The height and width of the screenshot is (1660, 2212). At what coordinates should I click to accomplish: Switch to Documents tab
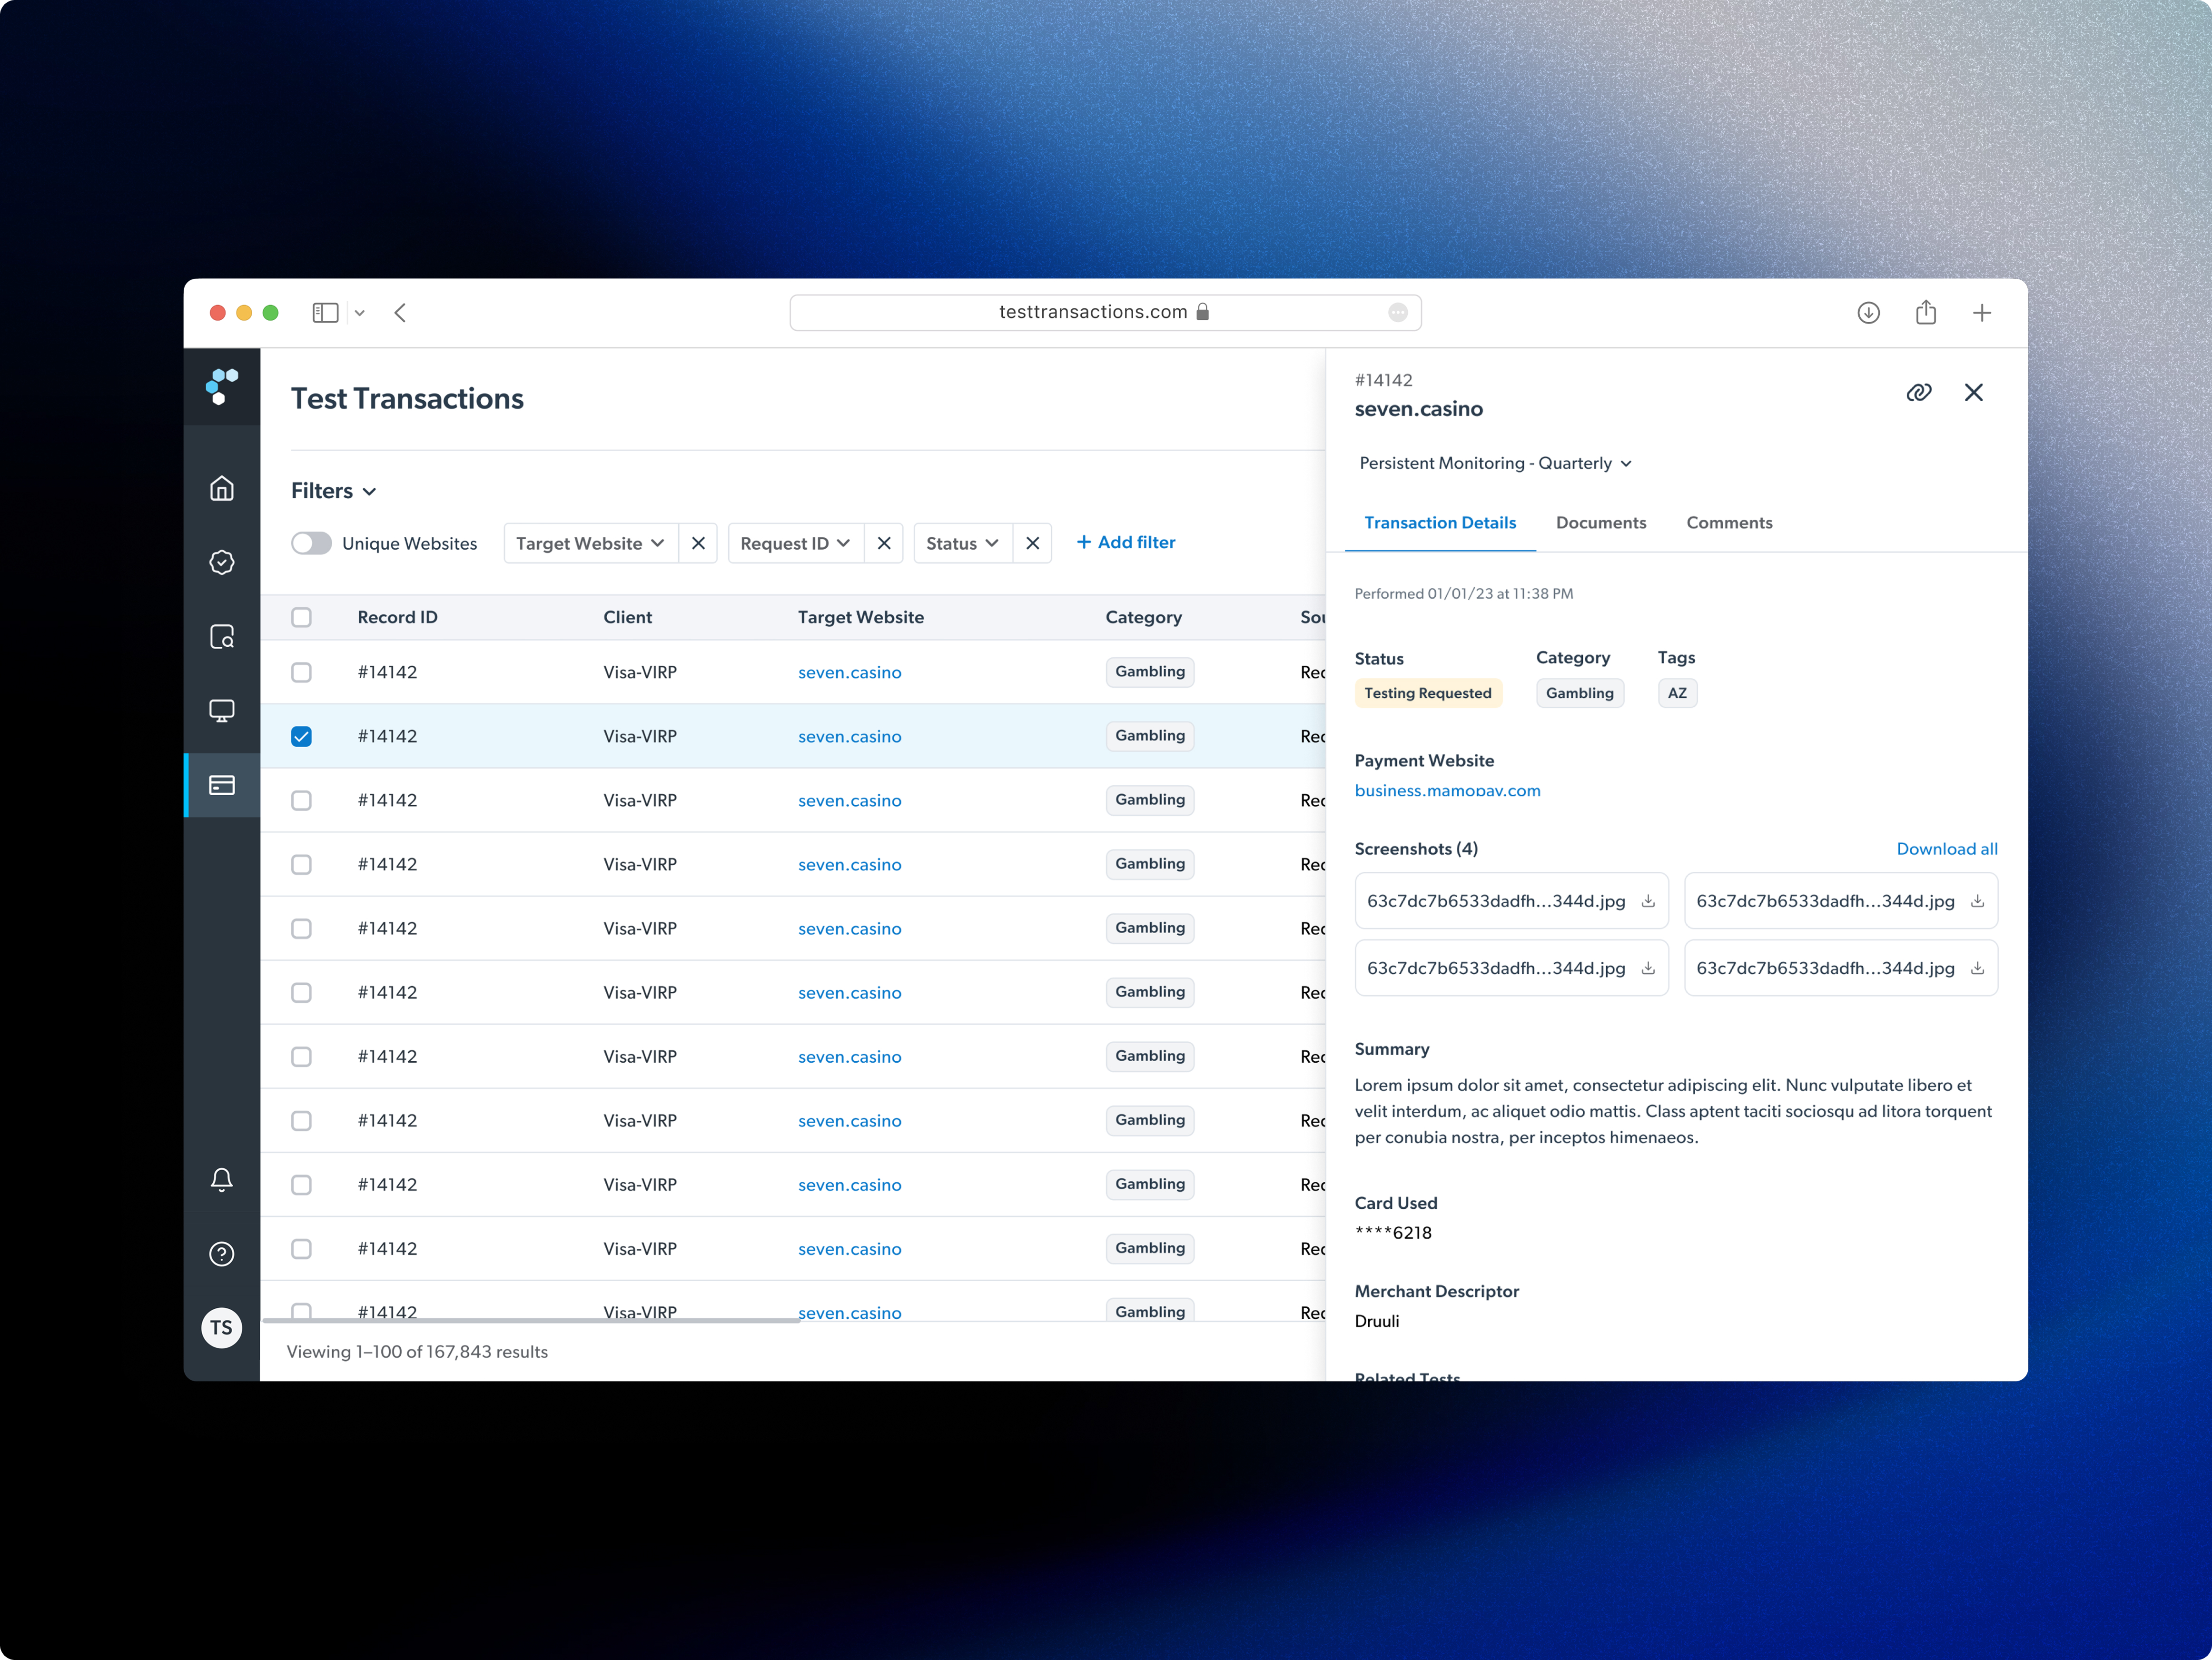1601,523
